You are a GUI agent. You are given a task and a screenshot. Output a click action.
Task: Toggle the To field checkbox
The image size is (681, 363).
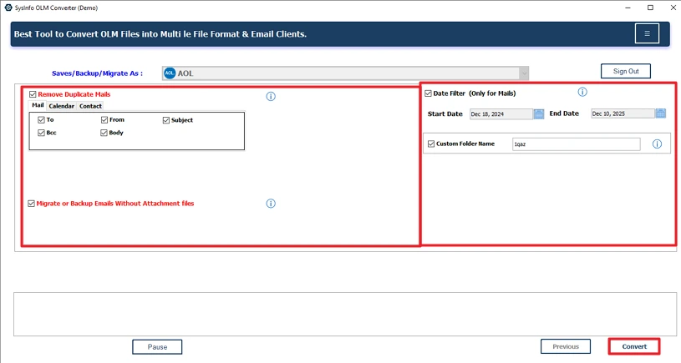click(x=41, y=119)
